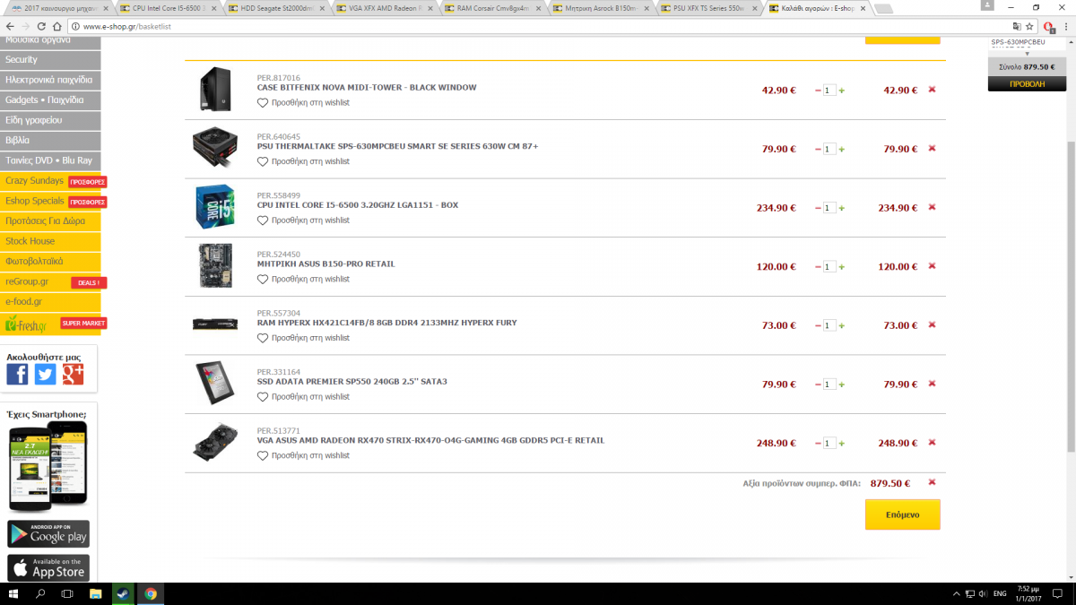Increase quantity of ASUS B150-PRO motherboard
Viewport: 1076px width, 605px height.
[842, 266]
